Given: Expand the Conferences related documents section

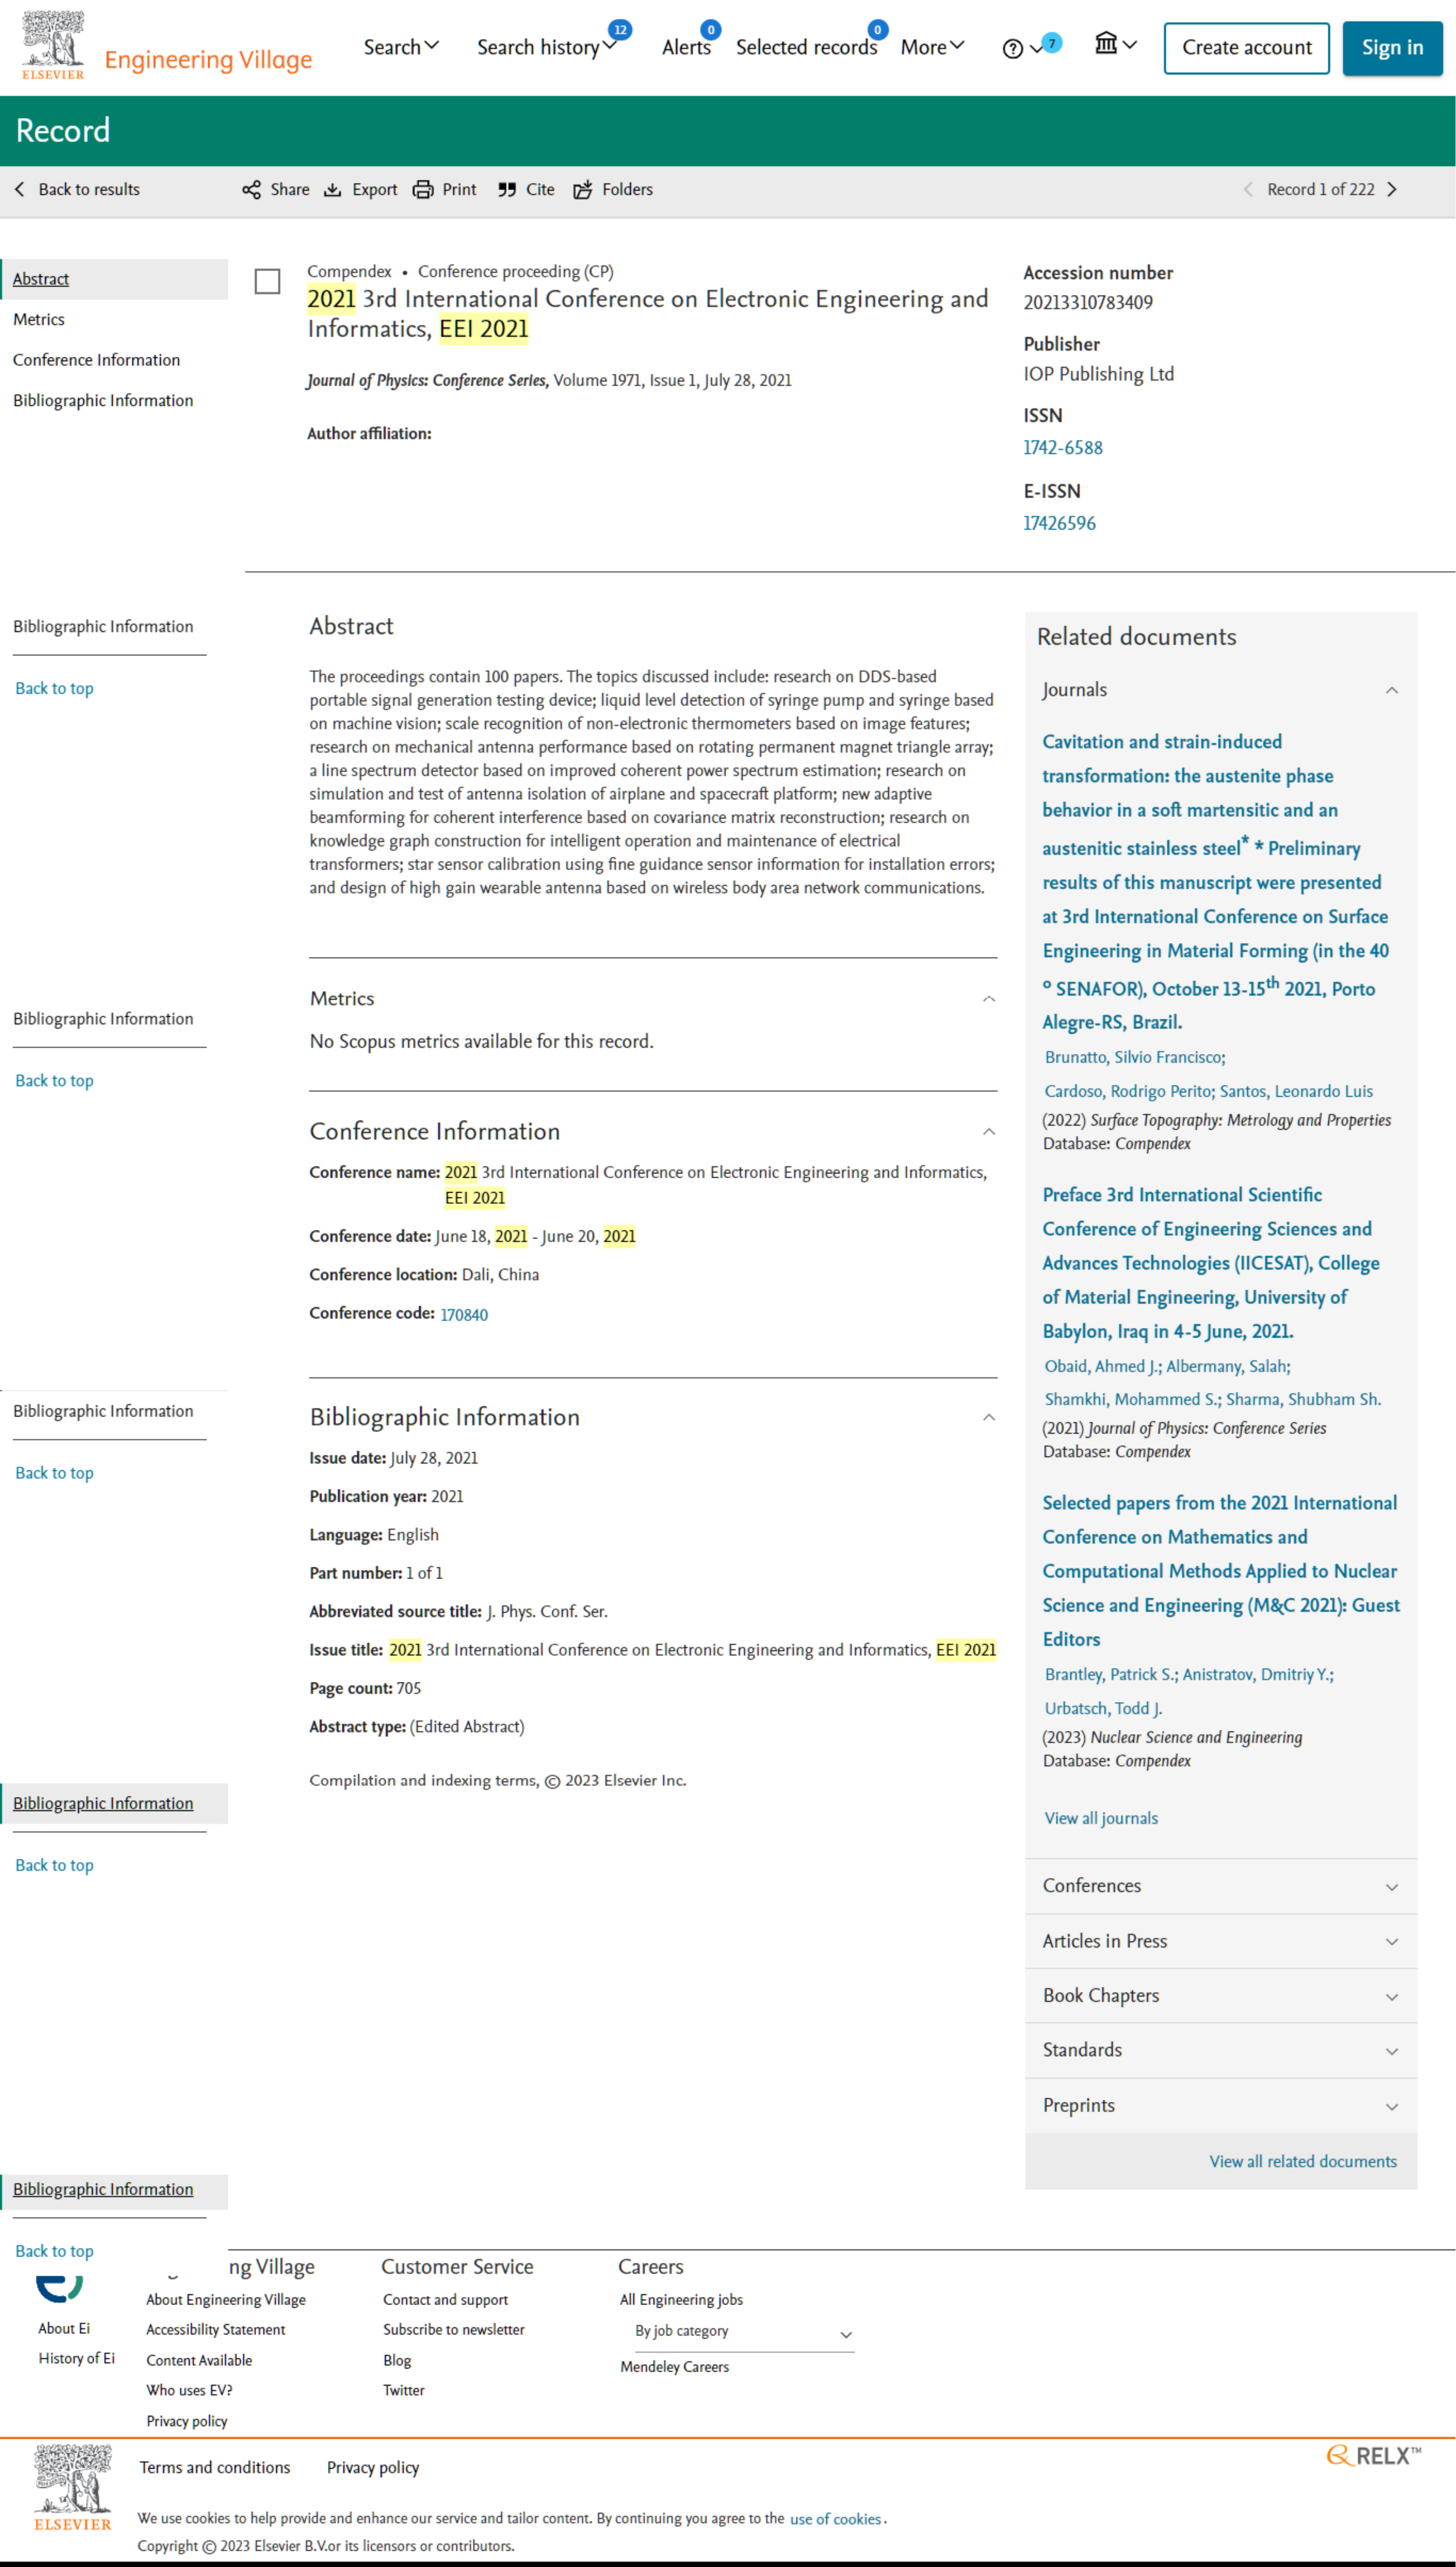Looking at the screenshot, I should (1220, 1886).
